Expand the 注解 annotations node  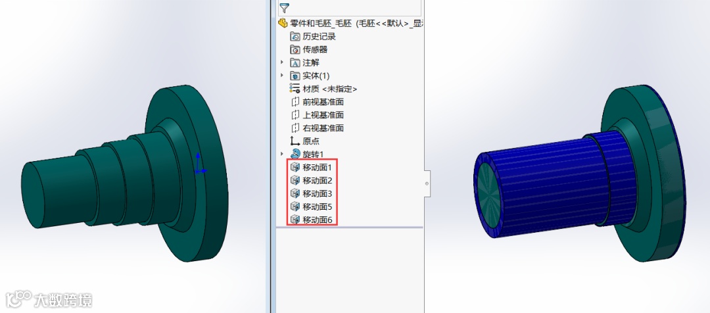click(x=282, y=62)
